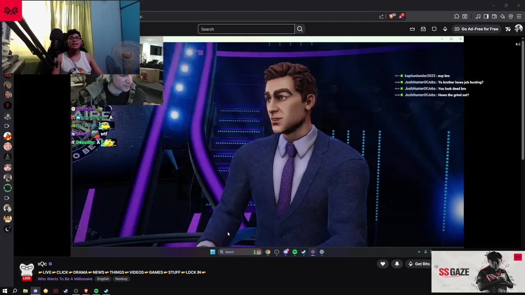The height and width of the screenshot is (295, 525).
Task: Click the Bits diamond icon in the top bar
Action: [445, 29]
